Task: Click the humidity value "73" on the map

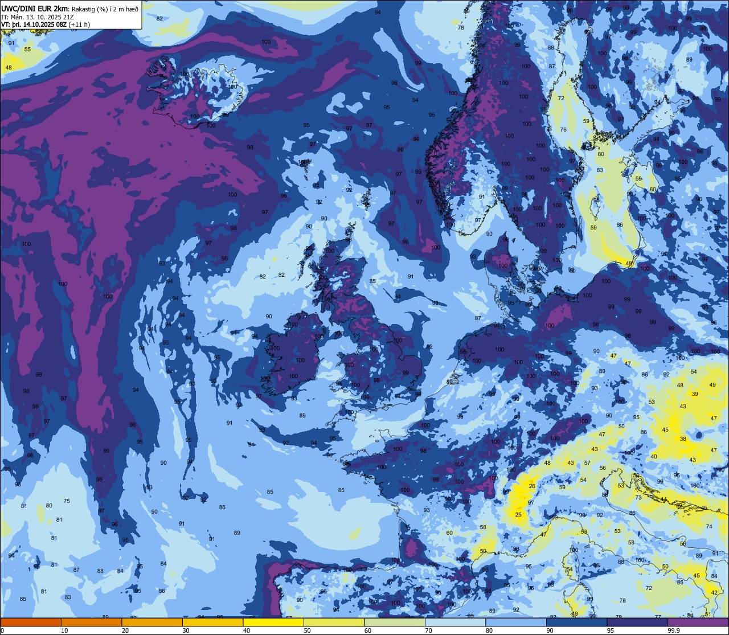Action: (x=638, y=497)
